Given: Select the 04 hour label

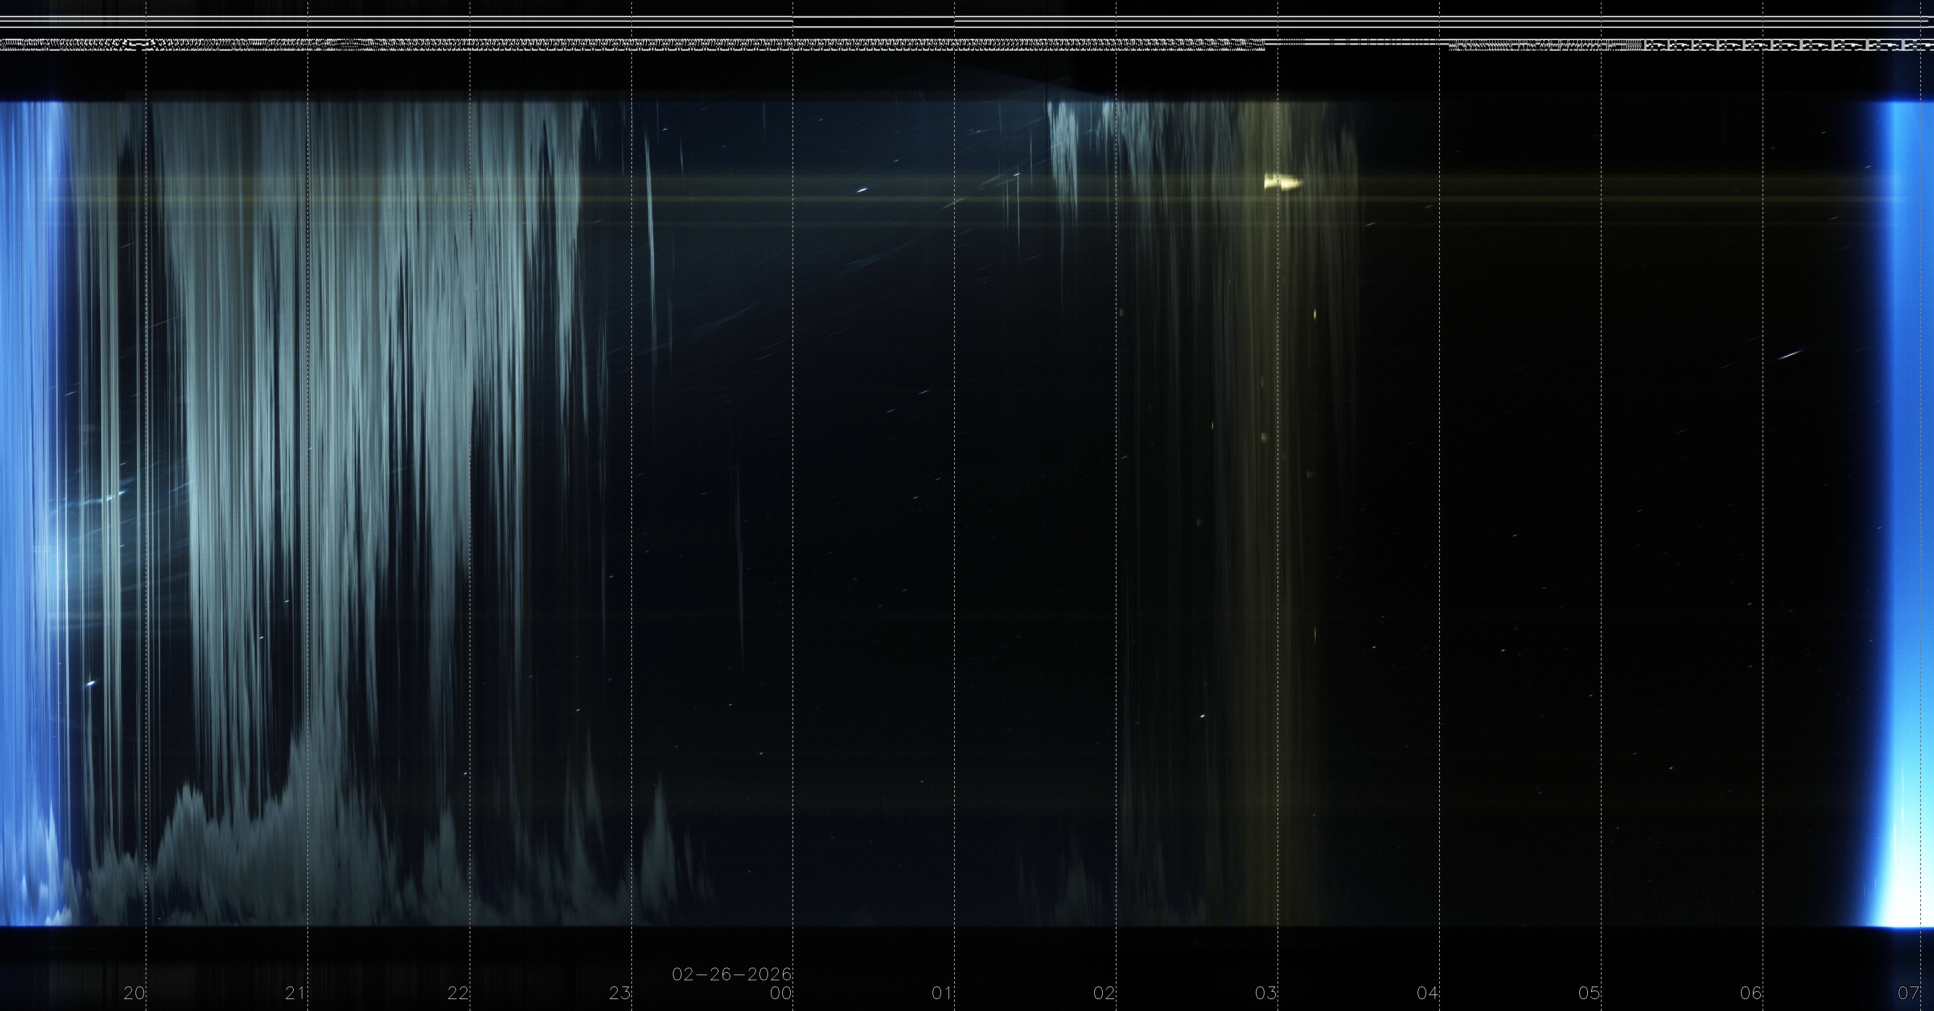Looking at the screenshot, I should point(1427,994).
